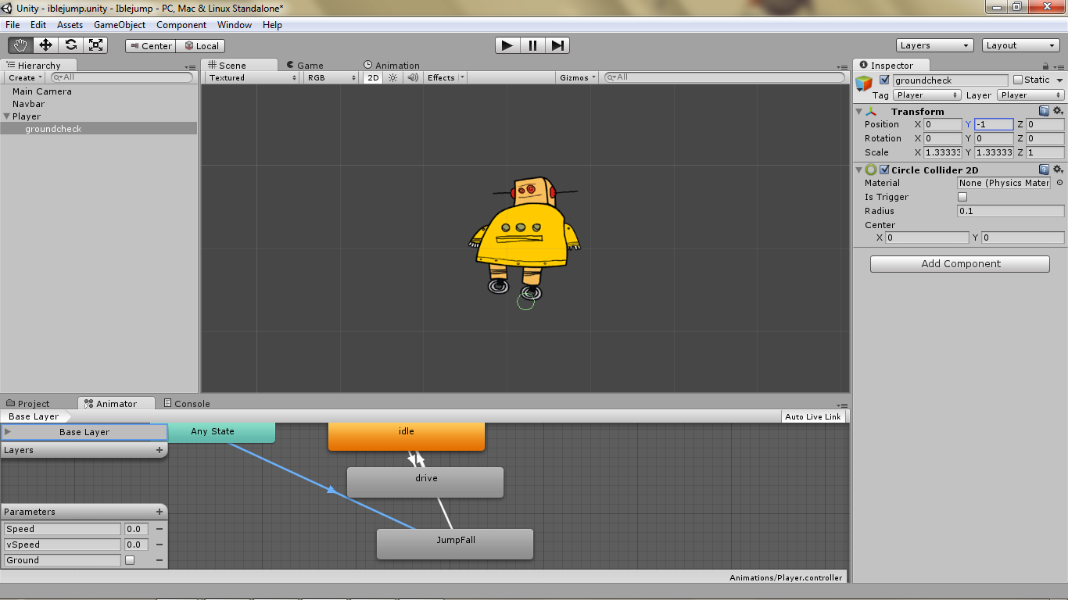This screenshot has width=1068, height=600.
Task: Enable the Is Trigger checkbox
Action: pos(962,197)
